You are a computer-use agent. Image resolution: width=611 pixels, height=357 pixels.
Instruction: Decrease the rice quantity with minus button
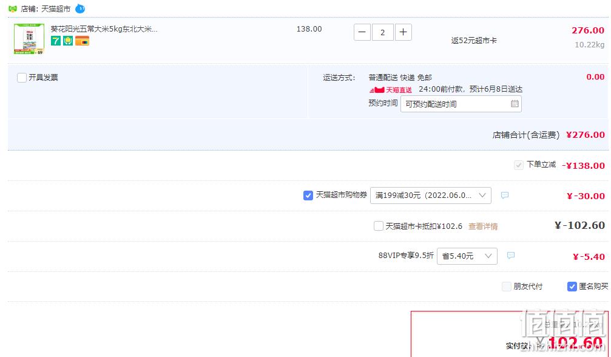(x=362, y=32)
